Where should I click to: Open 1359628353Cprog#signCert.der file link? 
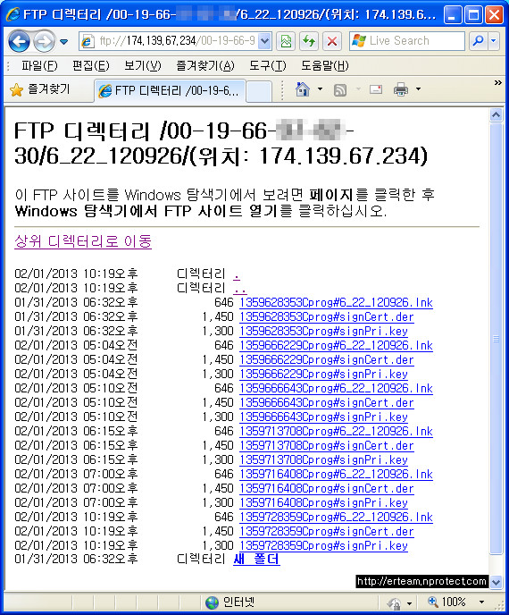pos(327,317)
